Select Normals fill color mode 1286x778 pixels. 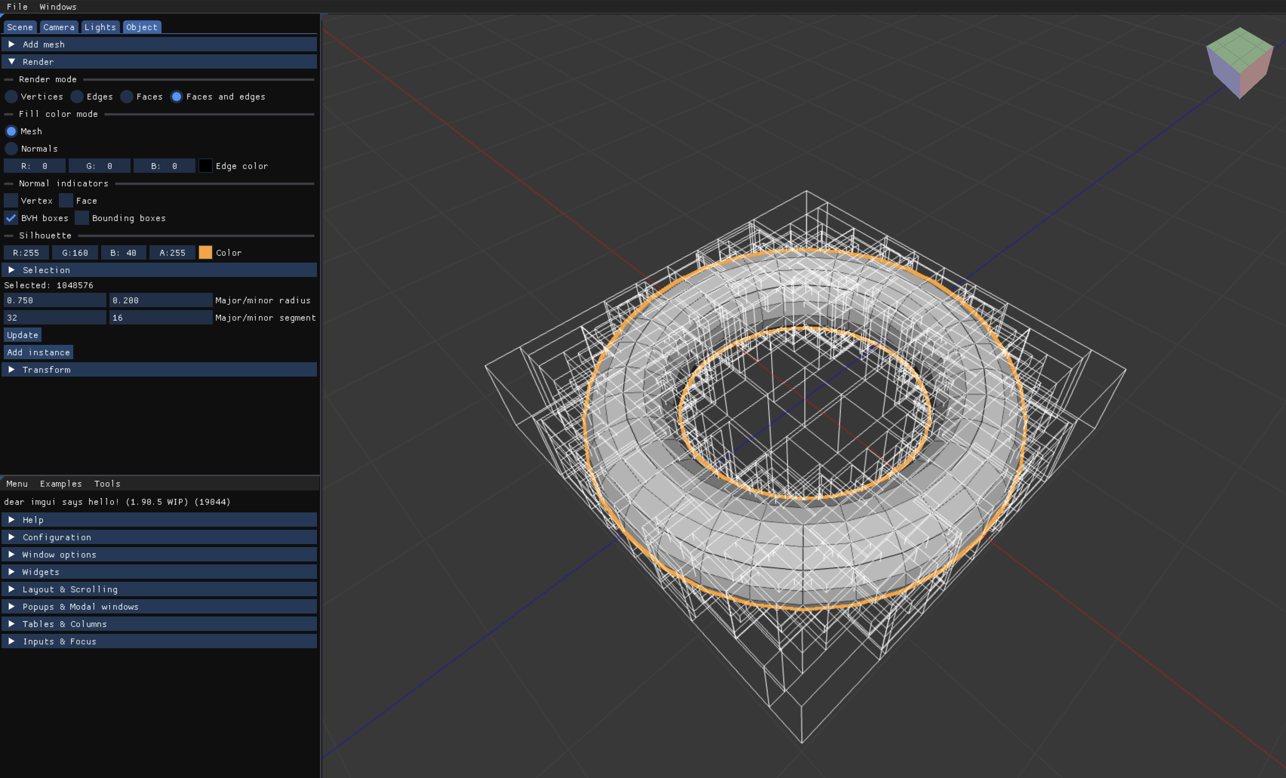[11, 149]
